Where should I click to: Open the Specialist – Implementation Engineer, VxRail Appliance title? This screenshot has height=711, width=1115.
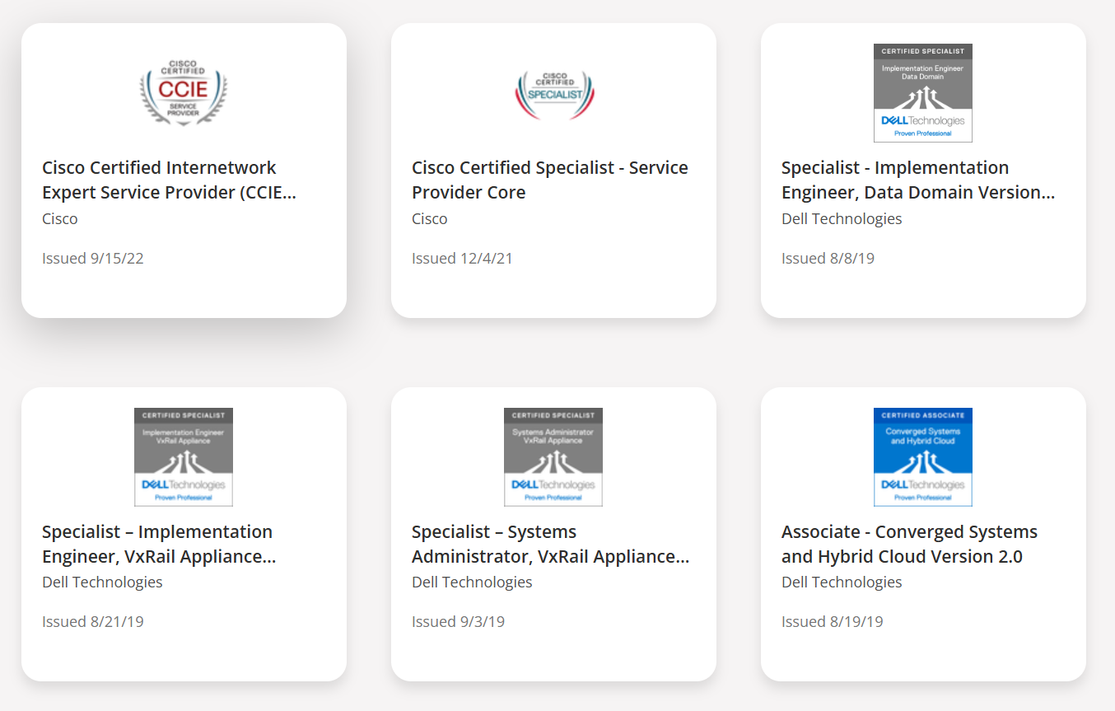[x=159, y=544]
